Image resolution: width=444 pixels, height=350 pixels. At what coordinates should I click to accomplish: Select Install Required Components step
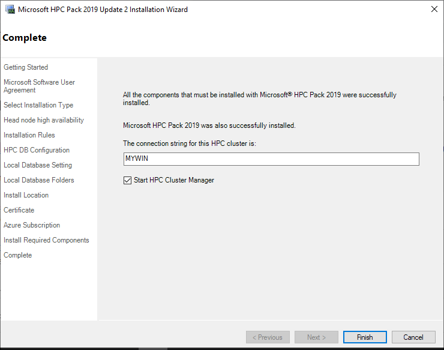[46, 240]
